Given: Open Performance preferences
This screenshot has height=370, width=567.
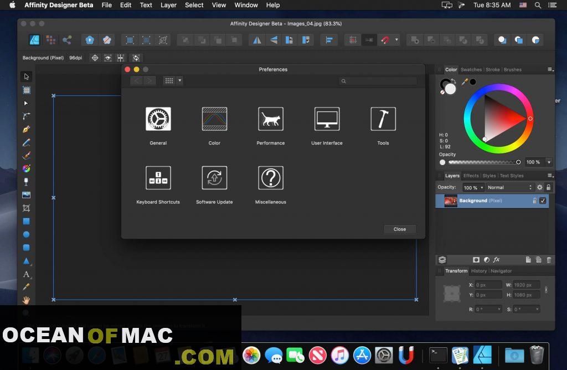Looking at the screenshot, I should [x=270, y=119].
